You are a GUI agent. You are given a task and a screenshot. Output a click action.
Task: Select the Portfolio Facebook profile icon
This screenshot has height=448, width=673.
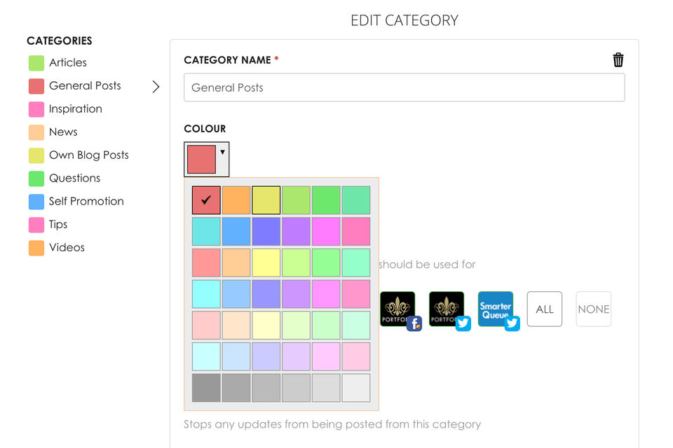(397, 309)
